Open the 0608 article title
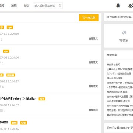 [x=4, y=122]
